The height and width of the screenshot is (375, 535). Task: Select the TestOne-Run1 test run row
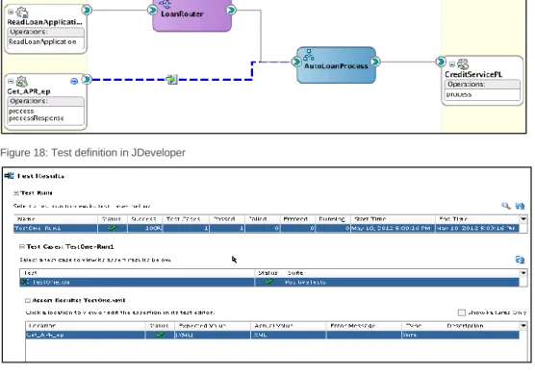[x=267, y=228]
